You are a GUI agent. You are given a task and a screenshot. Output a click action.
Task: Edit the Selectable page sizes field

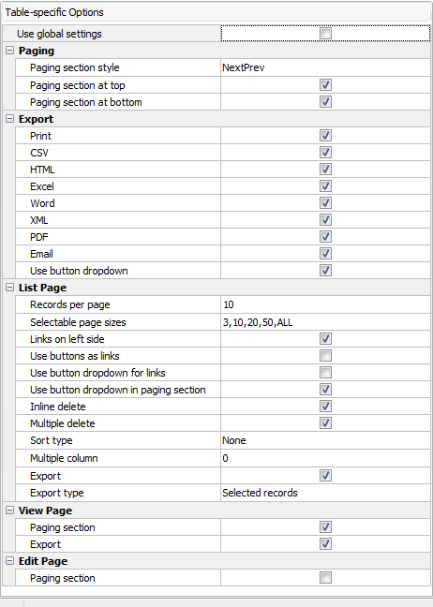click(325, 322)
